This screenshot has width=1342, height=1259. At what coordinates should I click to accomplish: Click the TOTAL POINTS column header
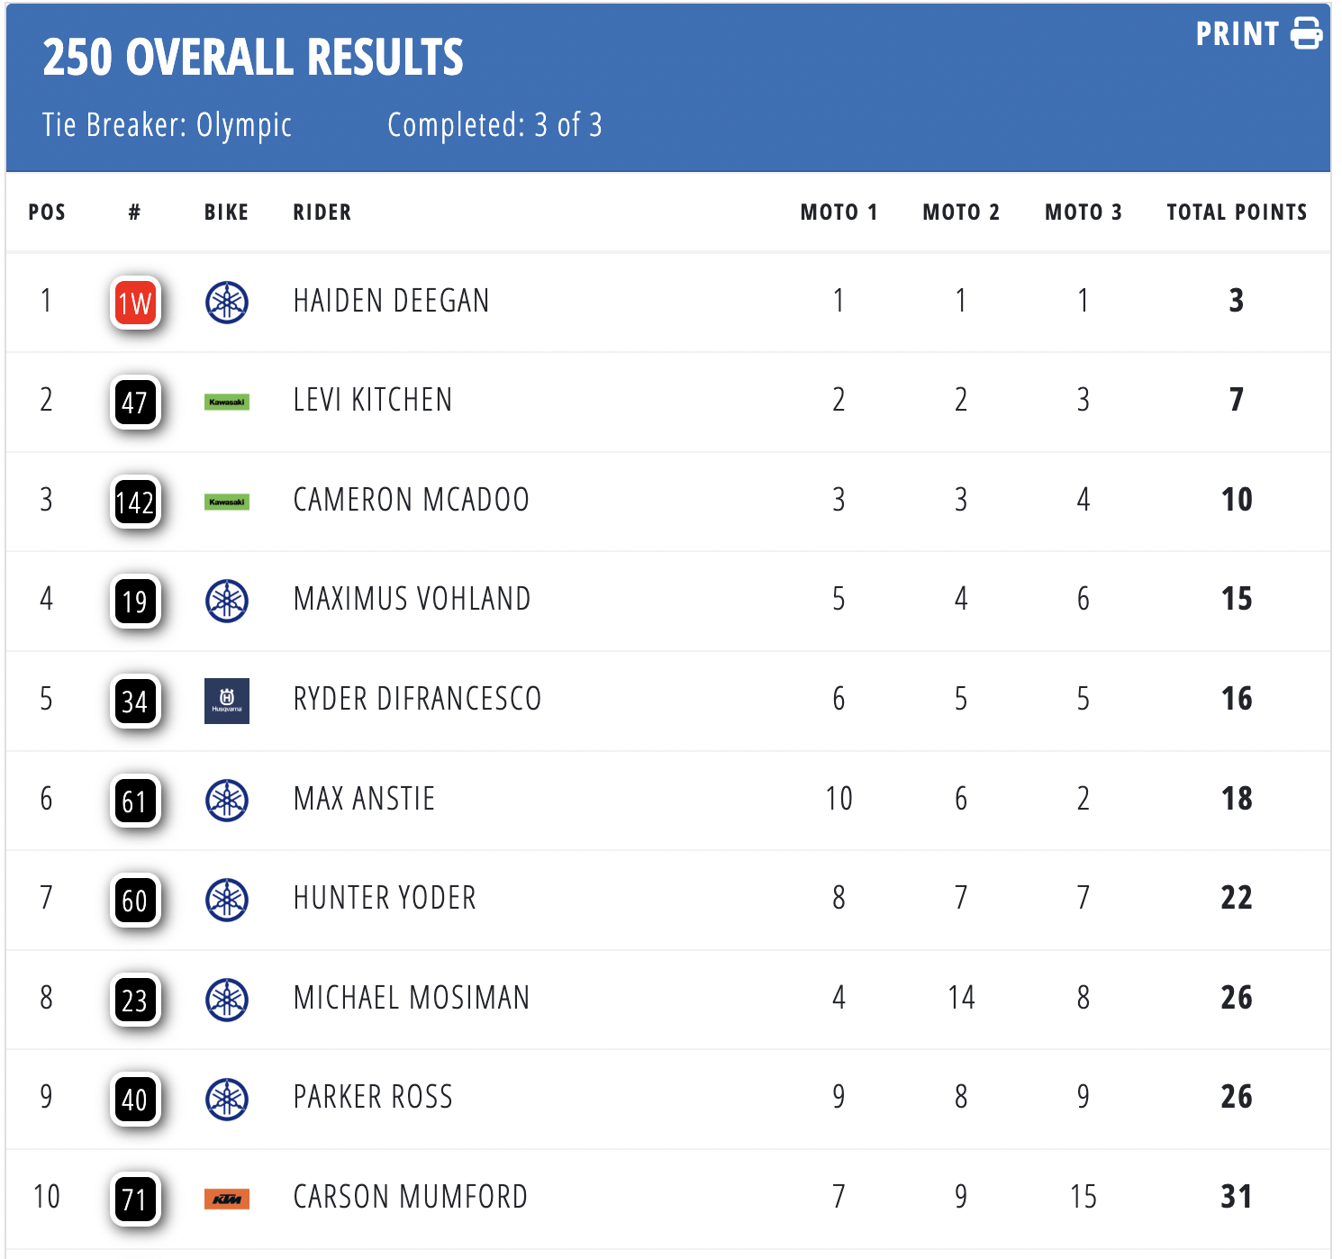[x=1237, y=213]
